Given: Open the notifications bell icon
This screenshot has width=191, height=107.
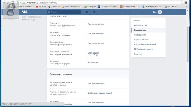Looking at the screenshot, I should (87, 12).
